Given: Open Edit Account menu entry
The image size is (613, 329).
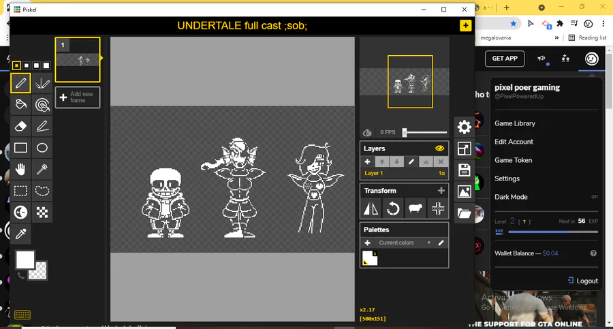Looking at the screenshot, I should [514, 142].
